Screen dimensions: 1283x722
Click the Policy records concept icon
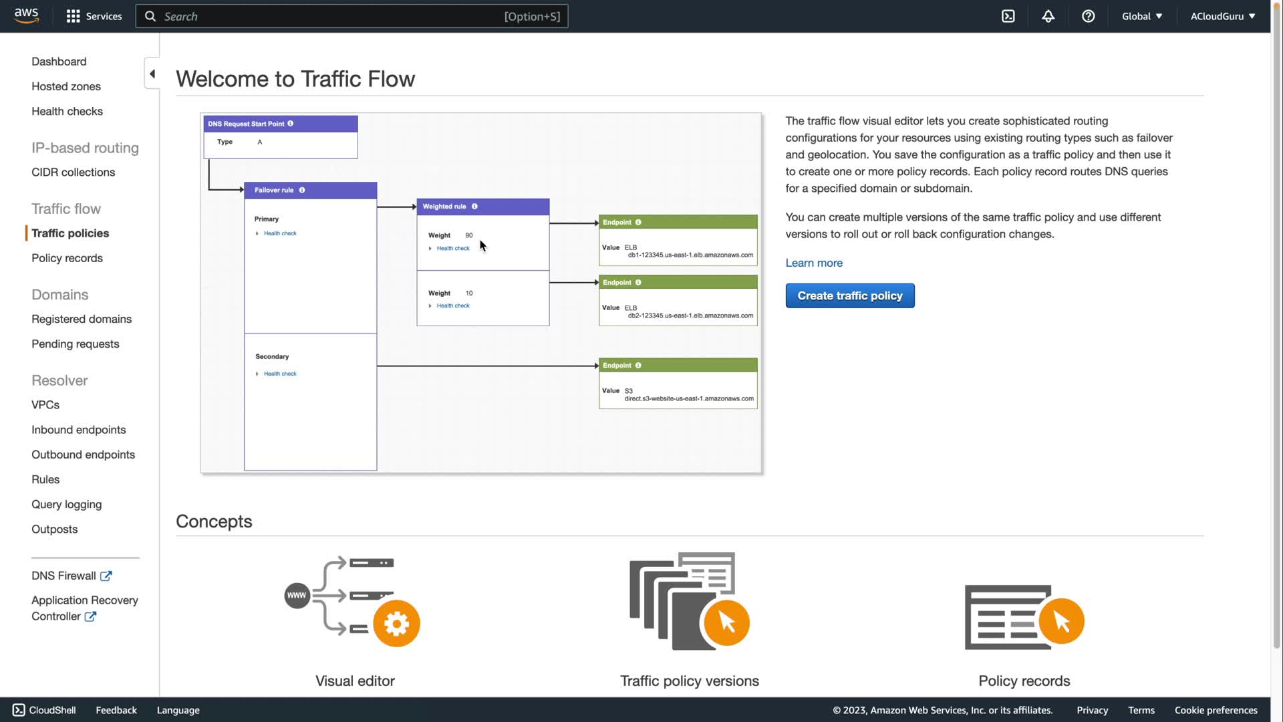point(1024,616)
